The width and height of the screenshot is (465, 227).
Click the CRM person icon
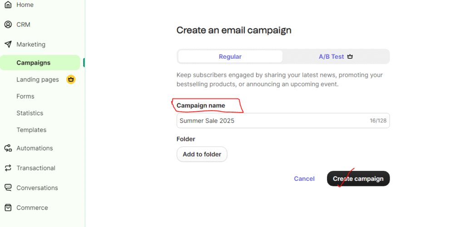point(8,24)
